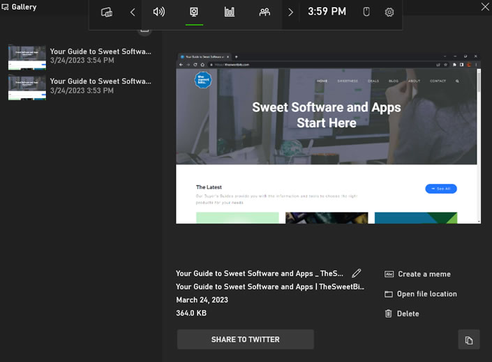Click the 3:59 PM clock display
Screen dimensions: 492x362
pos(327,12)
